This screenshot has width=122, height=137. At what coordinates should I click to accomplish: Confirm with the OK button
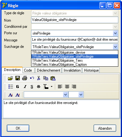pyautogui.click(x=18, y=128)
